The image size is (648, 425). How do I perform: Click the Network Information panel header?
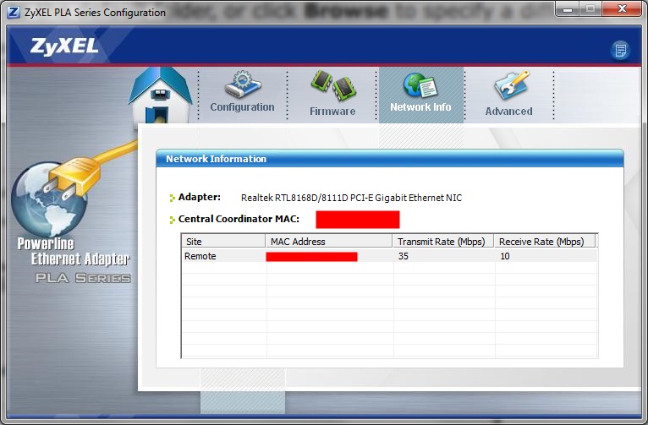[390, 159]
